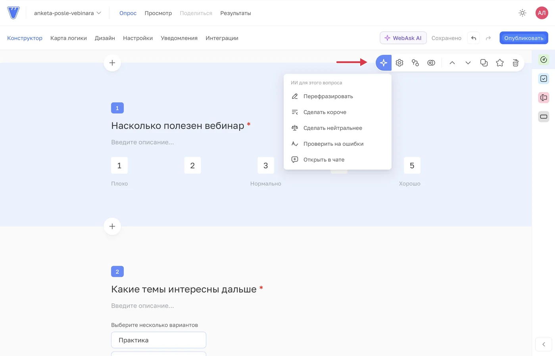Select the Практика answer option
The image size is (555, 356).
pyautogui.click(x=159, y=340)
